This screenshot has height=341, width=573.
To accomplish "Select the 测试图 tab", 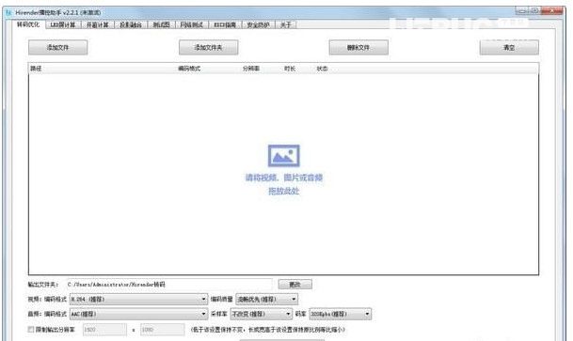I will [x=161, y=24].
